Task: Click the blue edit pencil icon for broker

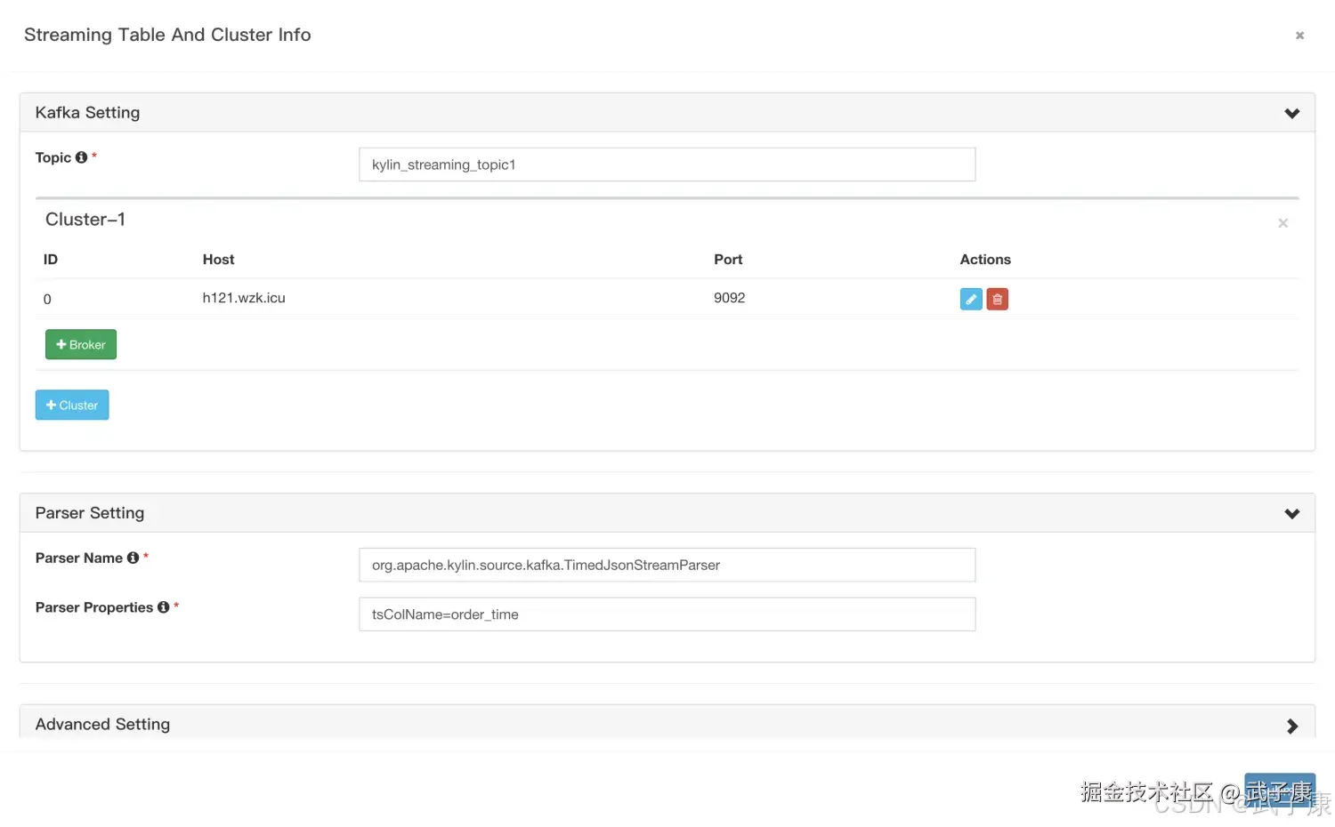Action: click(971, 300)
